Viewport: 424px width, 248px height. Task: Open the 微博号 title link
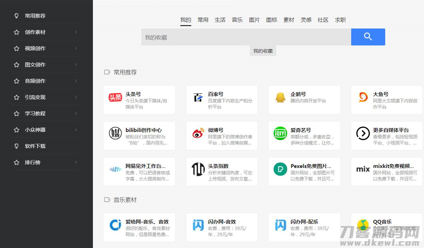pos(216,130)
